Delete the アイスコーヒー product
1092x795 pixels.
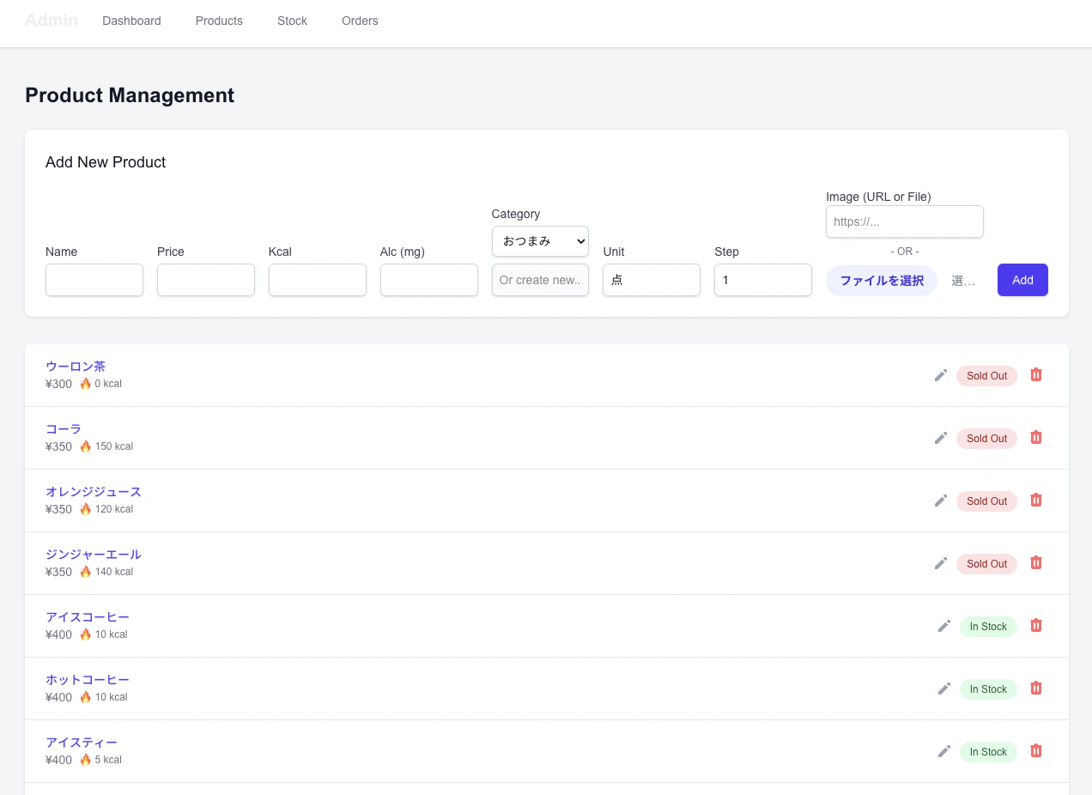coord(1036,625)
